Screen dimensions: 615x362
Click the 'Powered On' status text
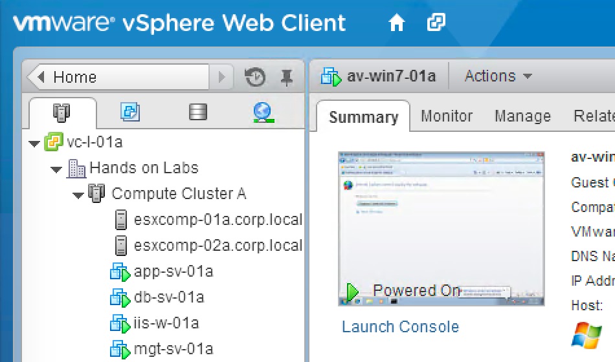(417, 290)
